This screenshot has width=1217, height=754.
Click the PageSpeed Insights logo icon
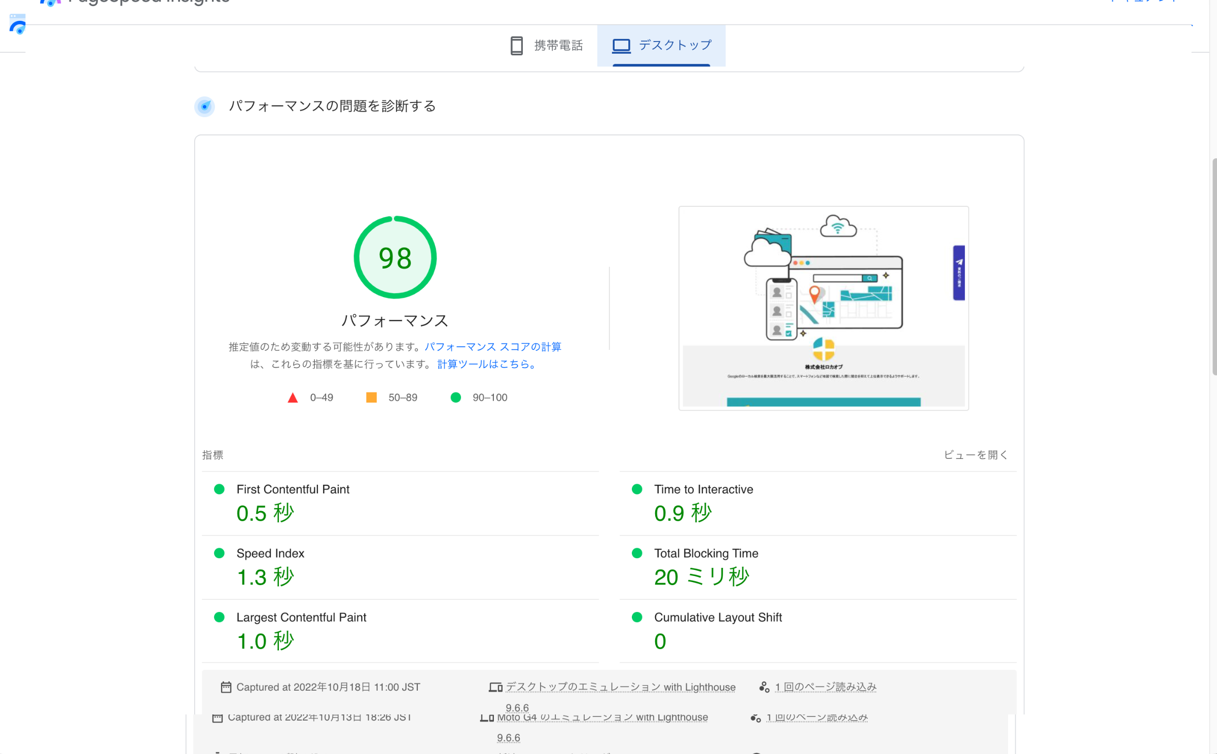coord(50,3)
